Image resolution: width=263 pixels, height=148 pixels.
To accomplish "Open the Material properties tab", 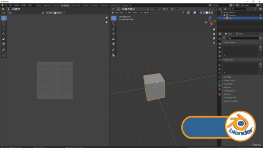I will pos(219,89).
